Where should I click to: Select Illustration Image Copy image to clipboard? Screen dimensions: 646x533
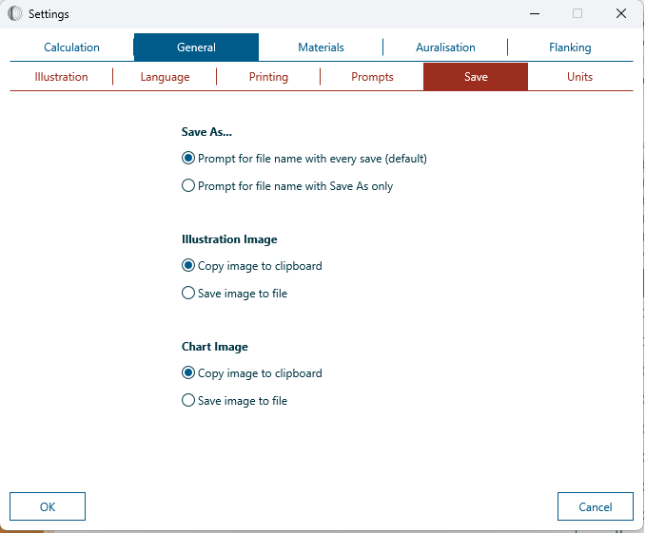252,266
